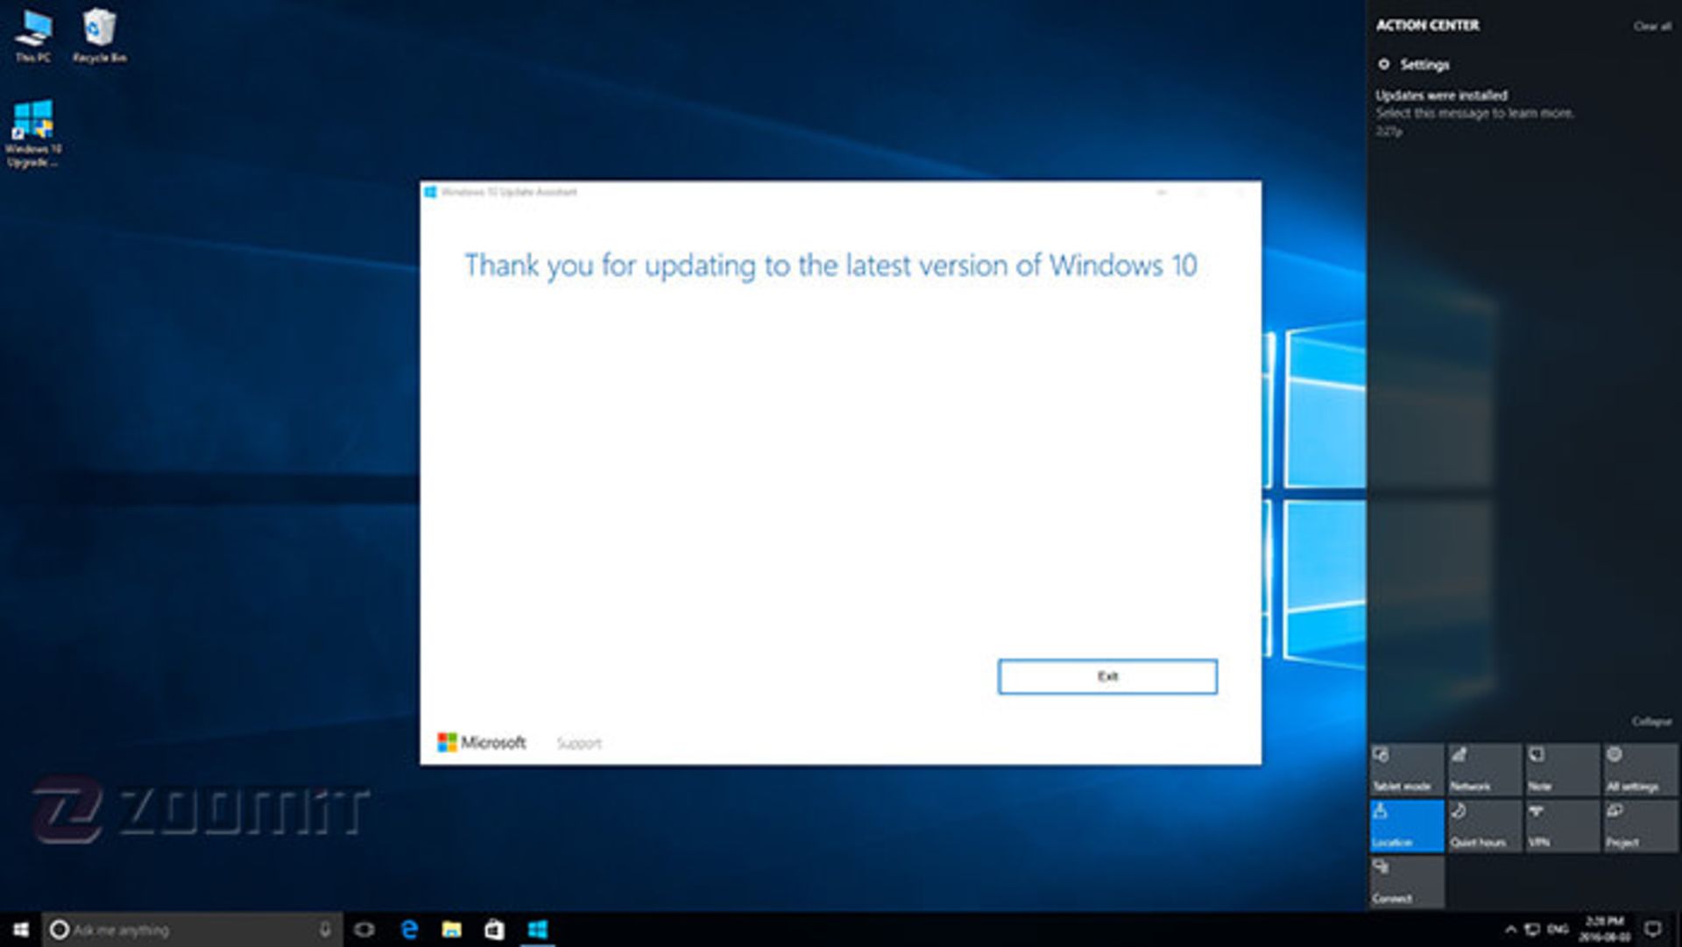Viewport: 1682px width, 947px height.
Task: Click the Microsoft logo in Update Assistant
Action: [482, 743]
